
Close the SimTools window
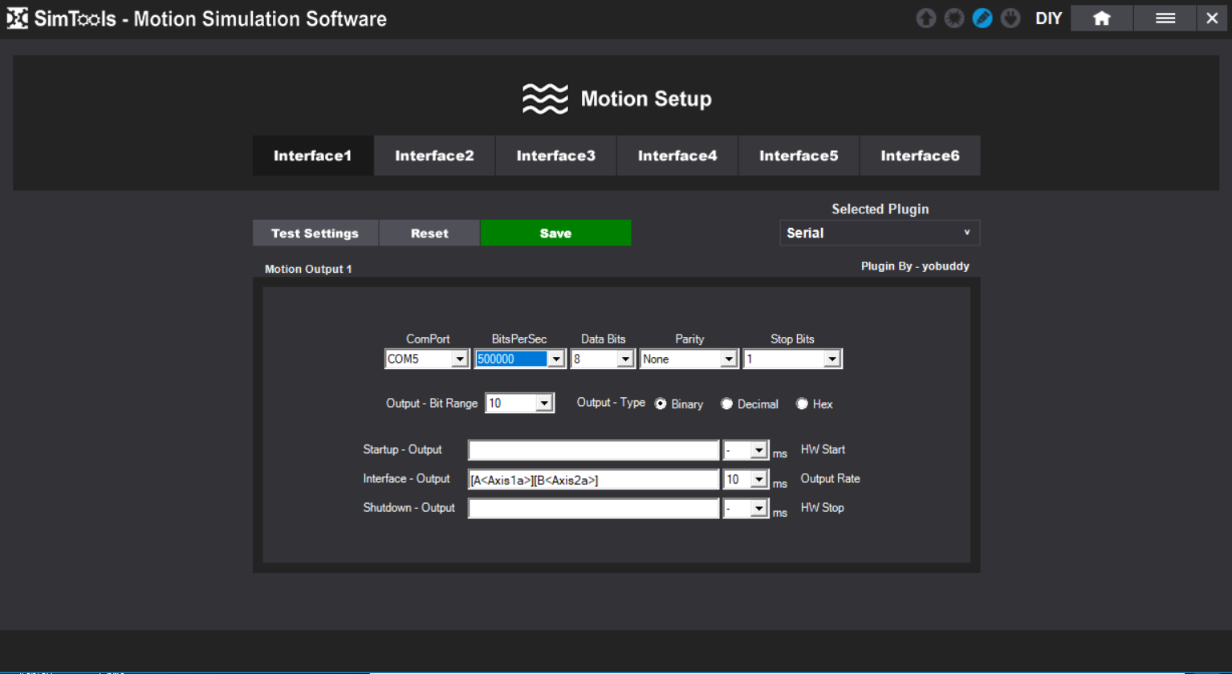tap(1212, 18)
